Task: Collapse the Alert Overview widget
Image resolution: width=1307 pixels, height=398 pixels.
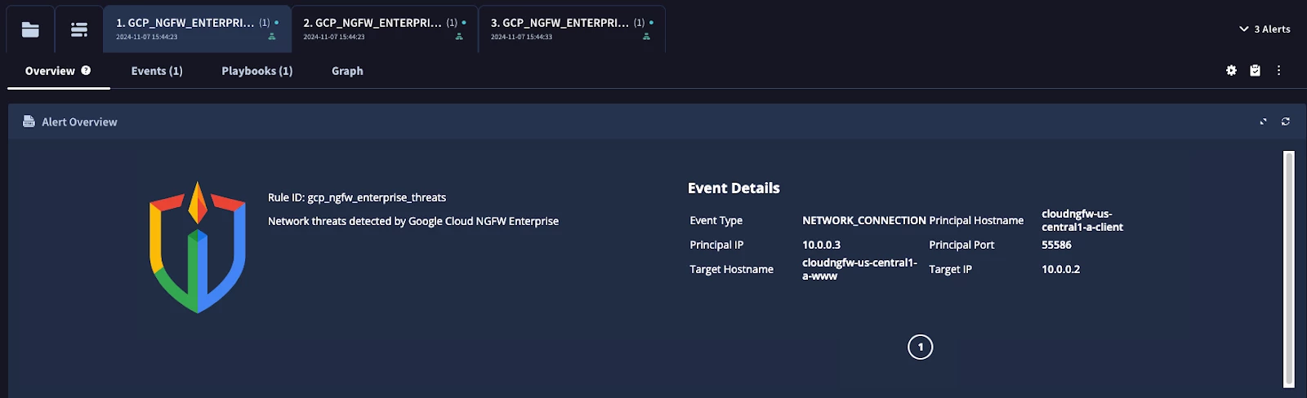Action: tap(1263, 122)
